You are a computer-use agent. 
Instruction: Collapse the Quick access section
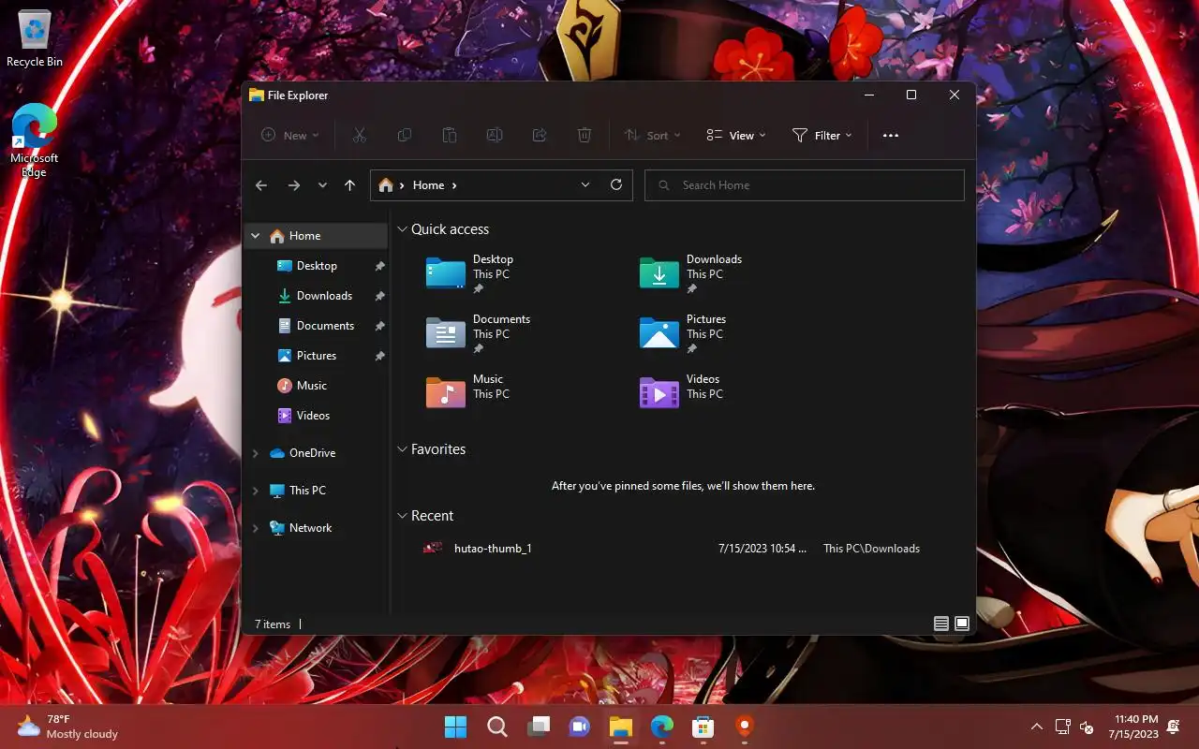click(x=402, y=229)
